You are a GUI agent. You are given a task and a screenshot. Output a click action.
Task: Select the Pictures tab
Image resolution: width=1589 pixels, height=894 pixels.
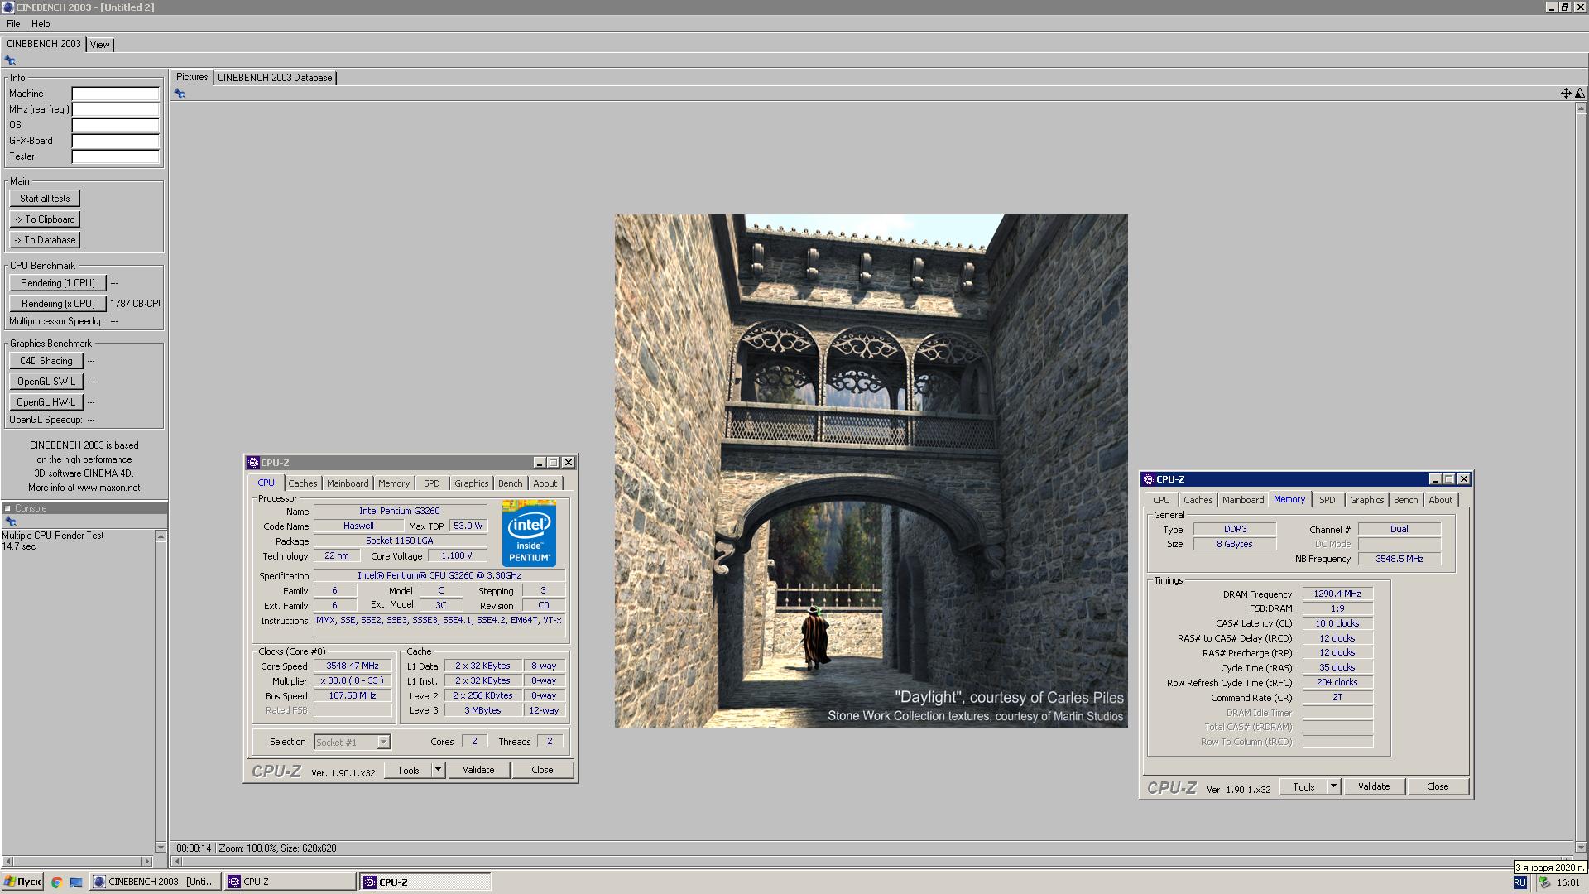192,77
